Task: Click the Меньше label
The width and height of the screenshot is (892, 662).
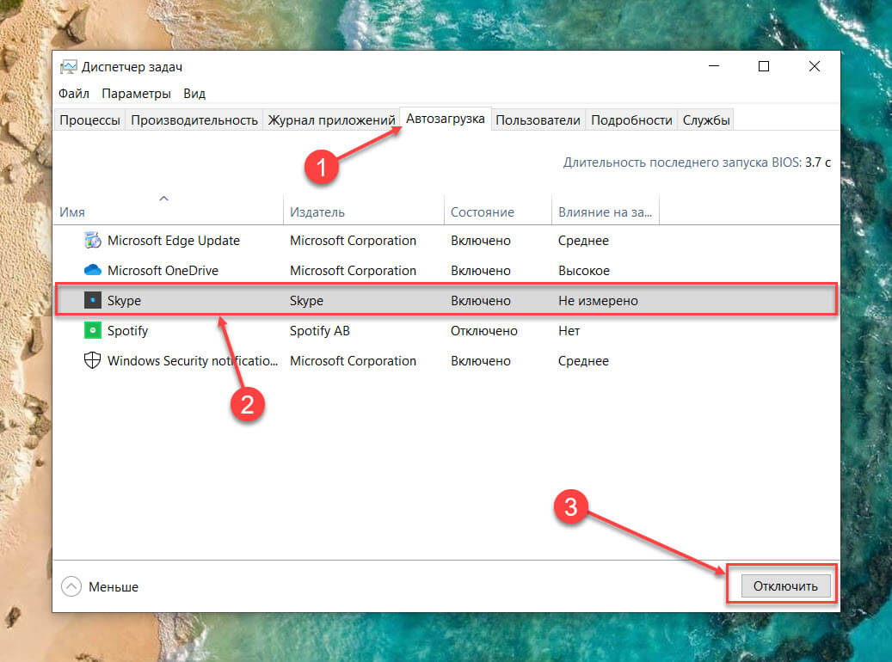Action: pos(114,587)
